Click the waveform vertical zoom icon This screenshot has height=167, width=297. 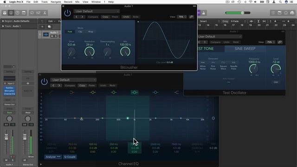coord(251,21)
